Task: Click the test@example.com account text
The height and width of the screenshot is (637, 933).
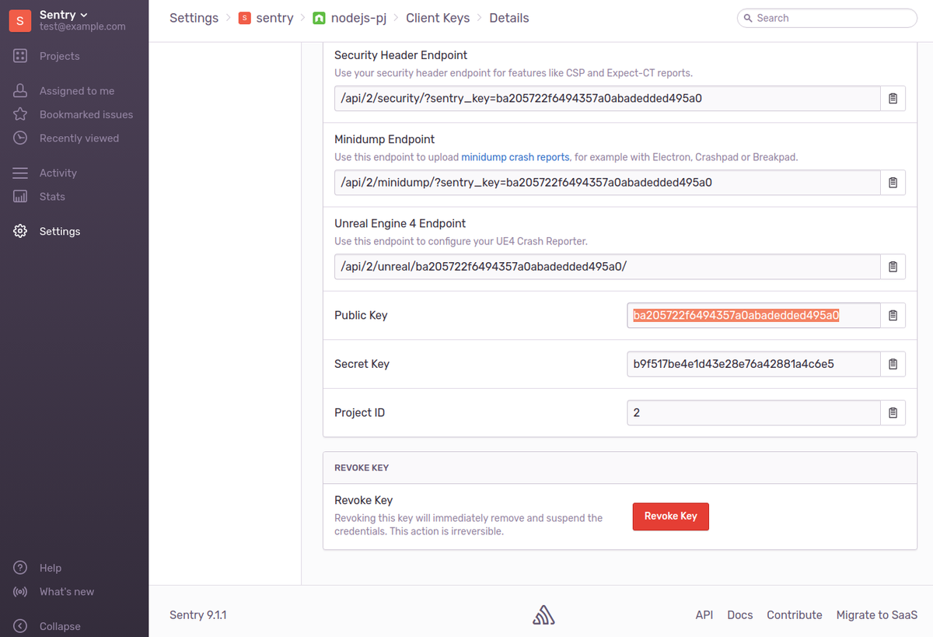Action: pyautogui.click(x=82, y=26)
